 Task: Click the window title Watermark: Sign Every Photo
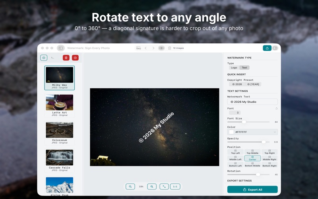click(x=88, y=48)
